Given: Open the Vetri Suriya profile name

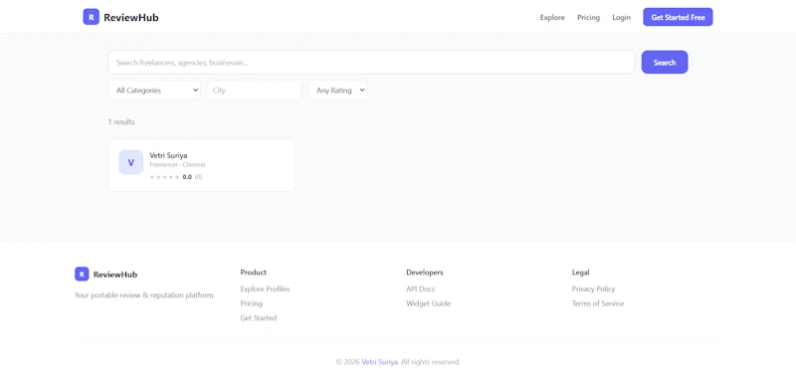Looking at the screenshot, I should (168, 155).
